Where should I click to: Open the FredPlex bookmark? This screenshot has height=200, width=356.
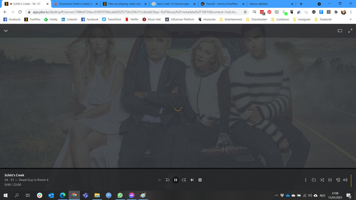pos(32,20)
